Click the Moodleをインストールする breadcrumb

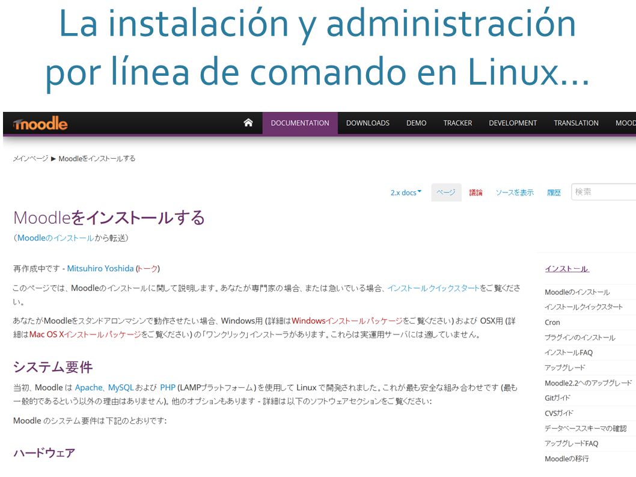[97, 159]
